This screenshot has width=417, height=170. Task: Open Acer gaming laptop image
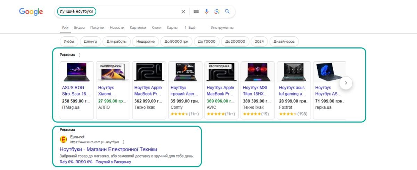[185, 72]
